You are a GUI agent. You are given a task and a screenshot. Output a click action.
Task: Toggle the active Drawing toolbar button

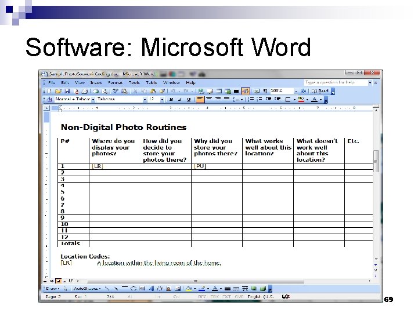point(245,92)
